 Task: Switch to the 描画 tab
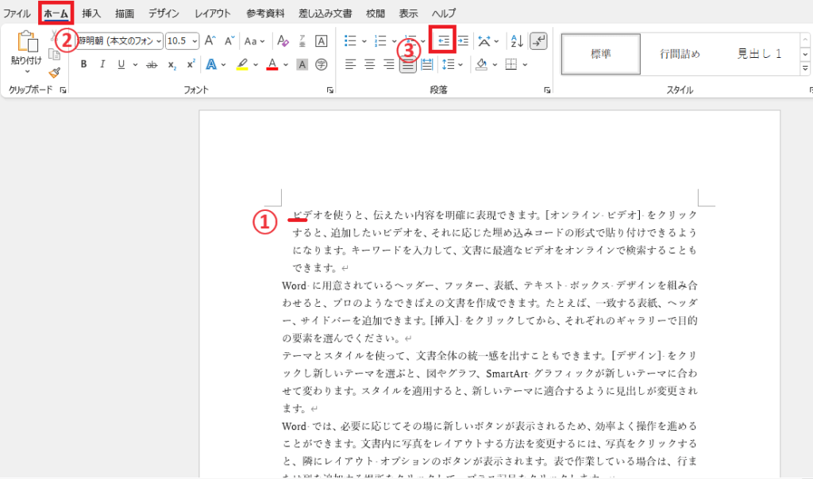tap(125, 13)
